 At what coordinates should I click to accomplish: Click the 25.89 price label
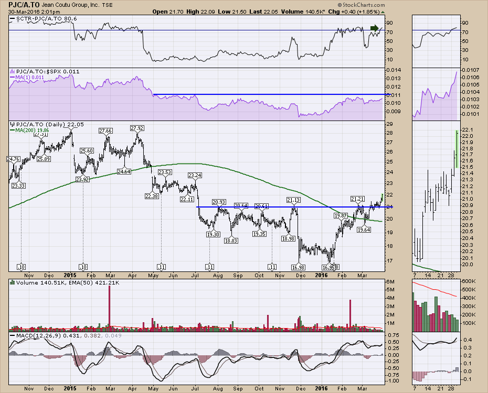click(x=44, y=159)
